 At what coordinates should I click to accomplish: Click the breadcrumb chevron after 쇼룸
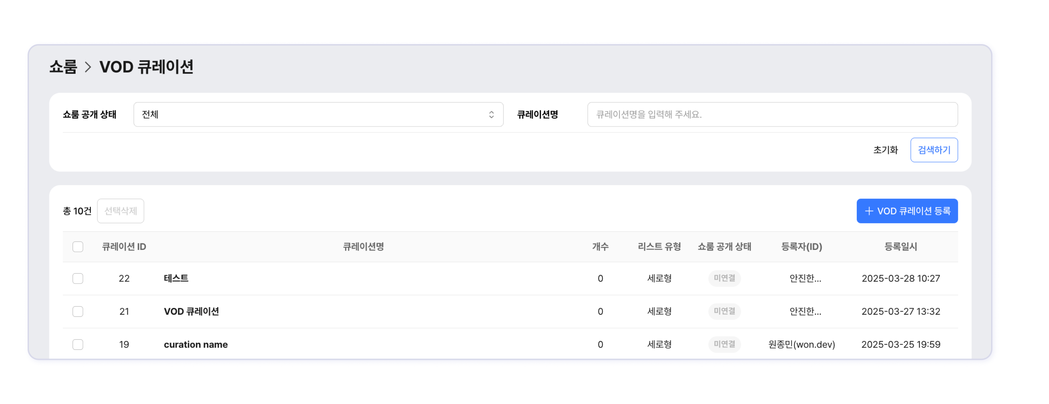[88, 67]
